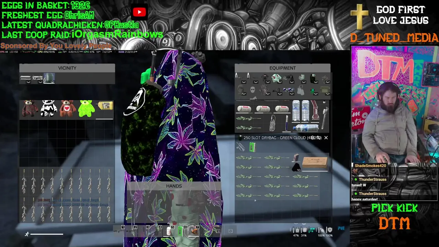Select the dog tags equipment slot
The image size is (439, 247).
tap(300, 90)
